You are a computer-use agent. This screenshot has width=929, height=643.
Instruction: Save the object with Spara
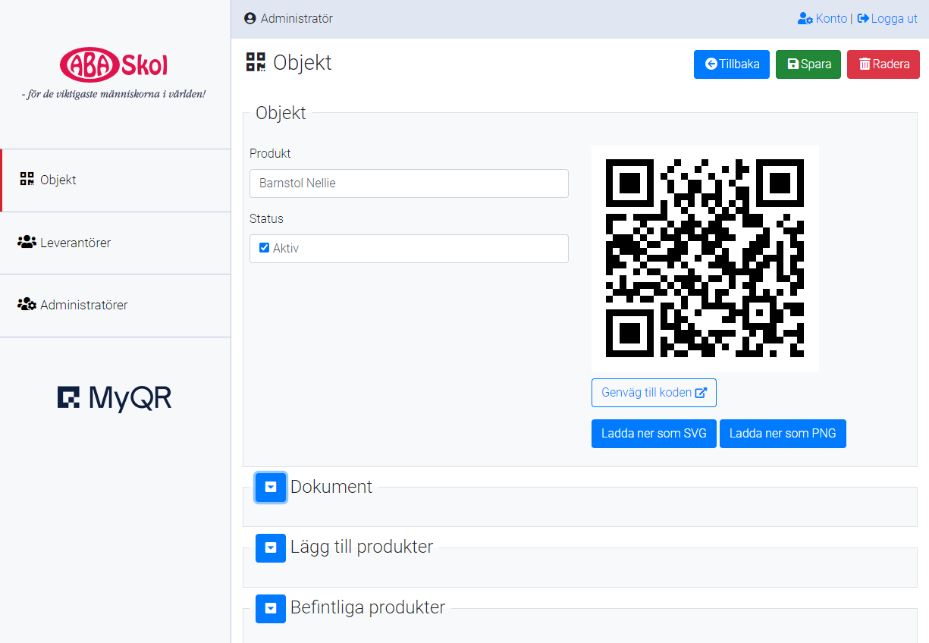click(x=808, y=64)
